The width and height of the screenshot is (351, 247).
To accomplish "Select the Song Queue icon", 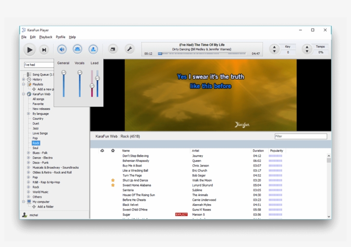I will pos(29,74).
